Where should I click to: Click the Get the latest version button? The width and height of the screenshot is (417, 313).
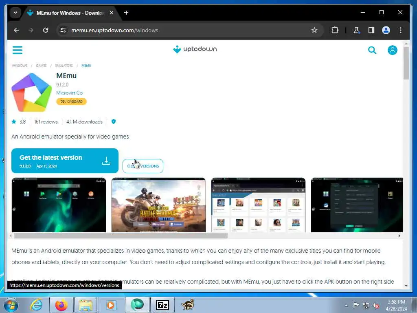click(65, 161)
